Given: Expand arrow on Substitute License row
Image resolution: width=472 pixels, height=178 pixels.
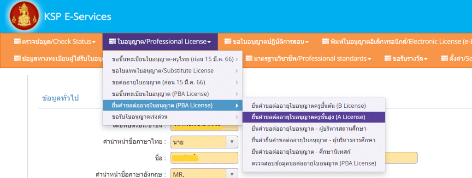Looking at the screenshot, I should pos(237,71).
